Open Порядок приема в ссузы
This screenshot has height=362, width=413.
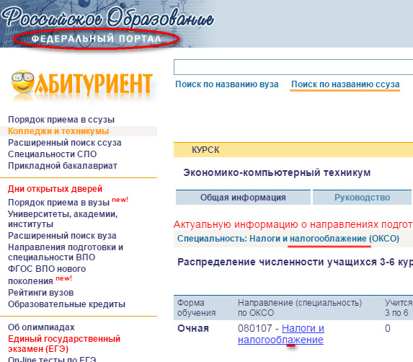(61, 120)
